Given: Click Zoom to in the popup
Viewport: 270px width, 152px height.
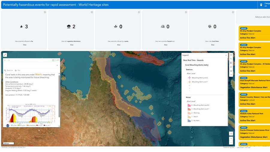Looking at the screenshot, I should point(8,70).
